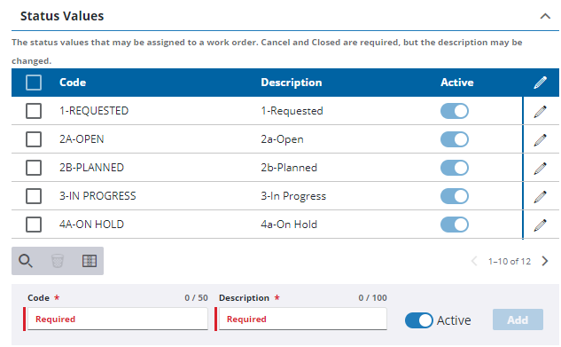Select the 4A-ON HOLD row checkbox
This screenshot has width=561, height=347.
tap(34, 225)
